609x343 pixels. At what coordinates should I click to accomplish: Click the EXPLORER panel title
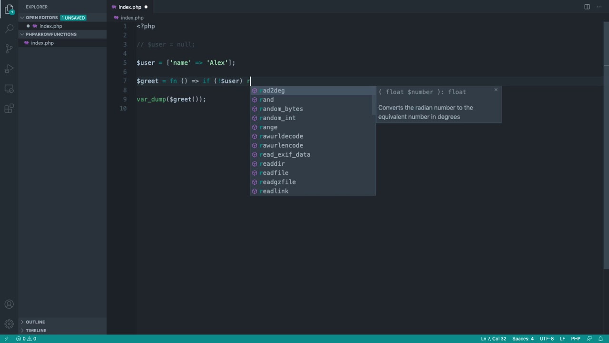point(37,7)
